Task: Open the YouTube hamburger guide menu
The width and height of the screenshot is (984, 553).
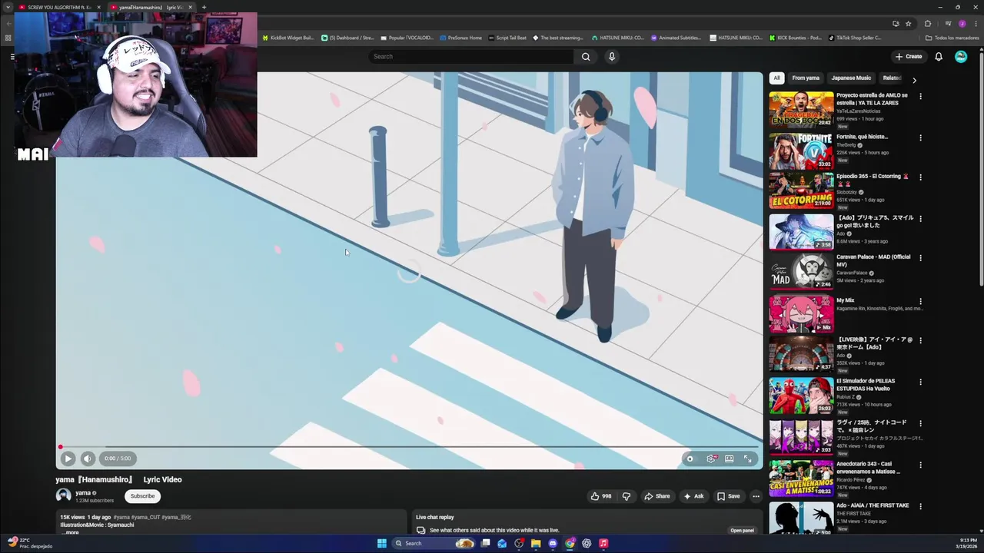Action: click(12, 56)
